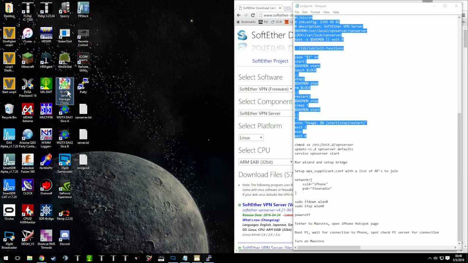The width and height of the screenshot is (468, 263).
Task: Open Steam from the taskbar
Action: (53, 258)
